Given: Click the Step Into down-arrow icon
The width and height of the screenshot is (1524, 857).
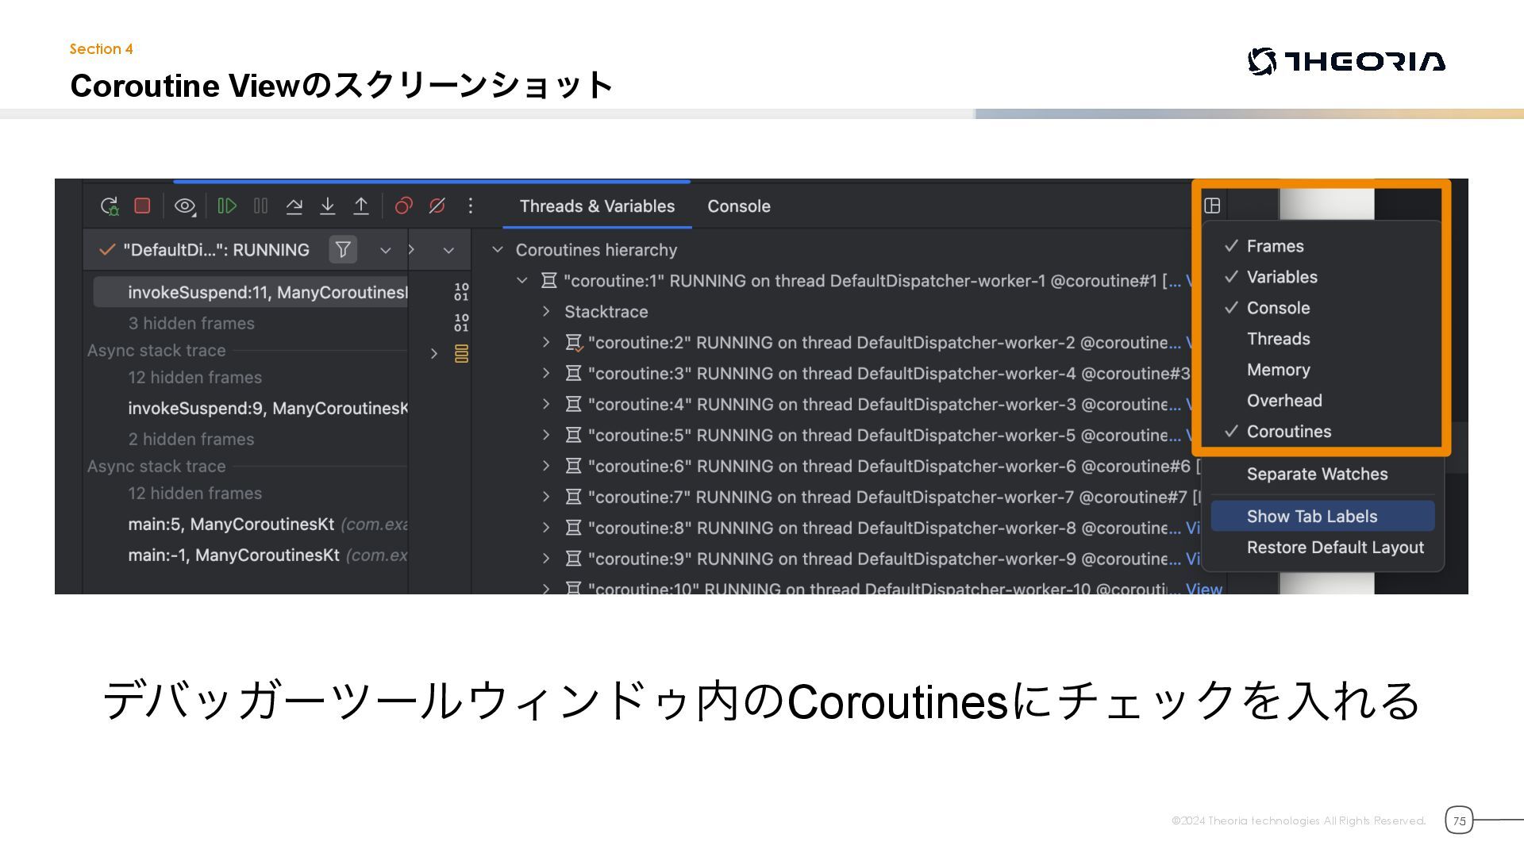Looking at the screenshot, I should click(327, 206).
